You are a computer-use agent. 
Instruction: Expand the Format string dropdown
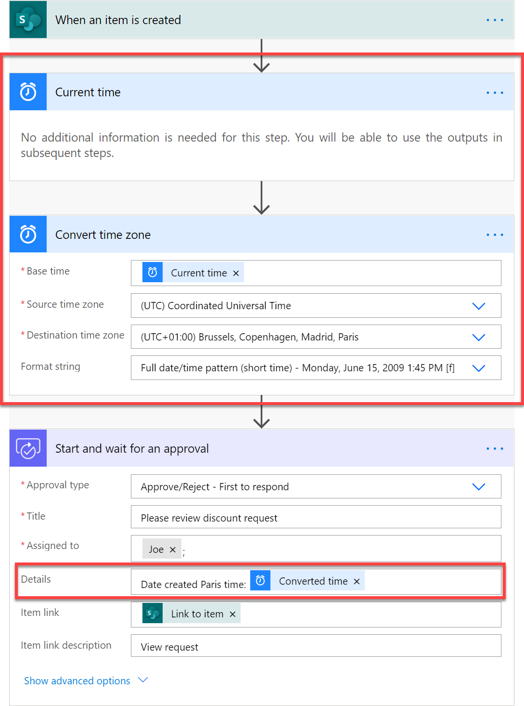478,368
